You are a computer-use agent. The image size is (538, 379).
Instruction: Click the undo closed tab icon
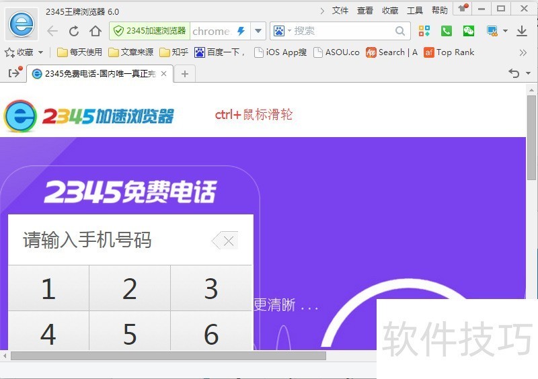pos(514,73)
